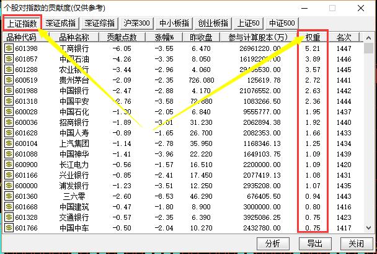This screenshot has height=254, width=377.
Task: Open the 中小板指 tab
Action: [x=174, y=24]
